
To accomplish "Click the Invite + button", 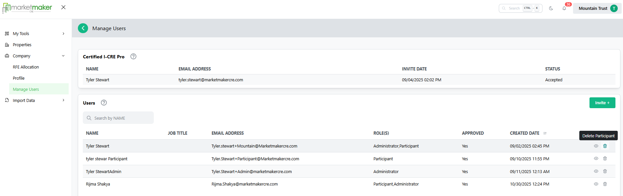I will [602, 103].
